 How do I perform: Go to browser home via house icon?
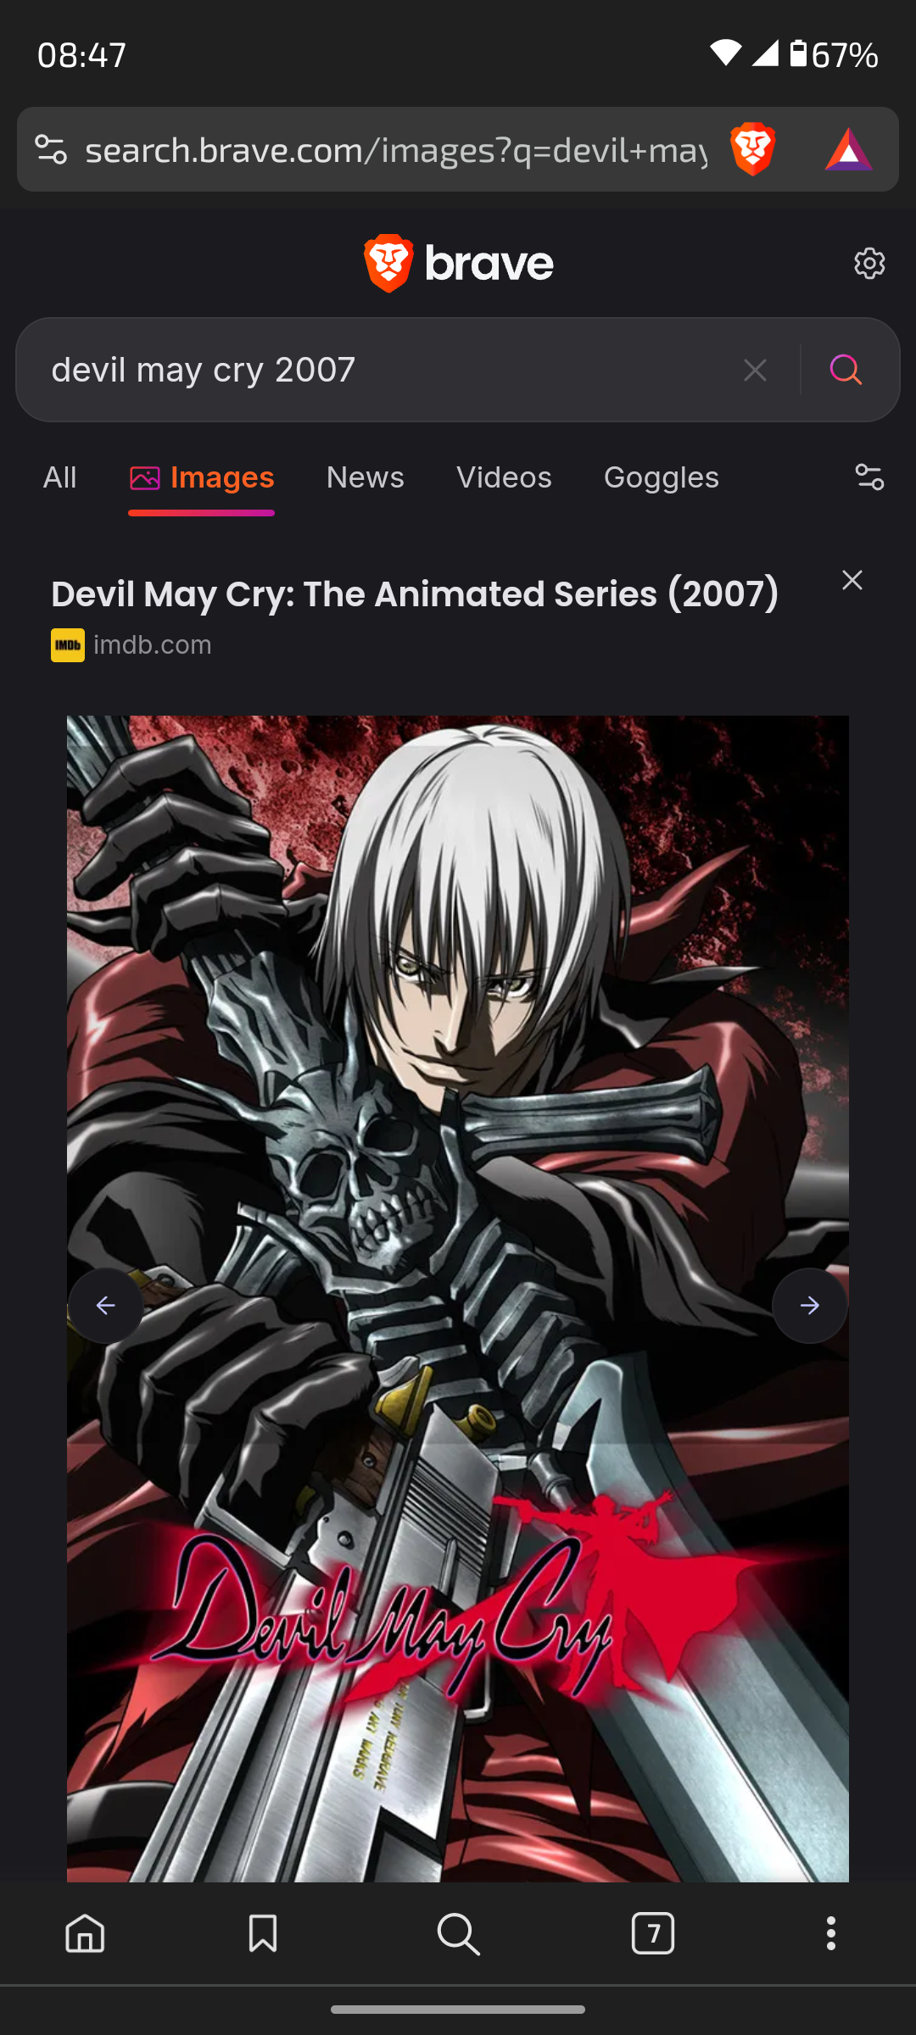point(85,1934)
